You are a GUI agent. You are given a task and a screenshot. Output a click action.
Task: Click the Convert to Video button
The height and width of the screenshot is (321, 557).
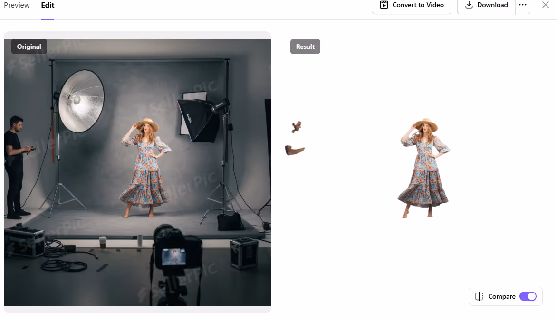pos(411,5)
